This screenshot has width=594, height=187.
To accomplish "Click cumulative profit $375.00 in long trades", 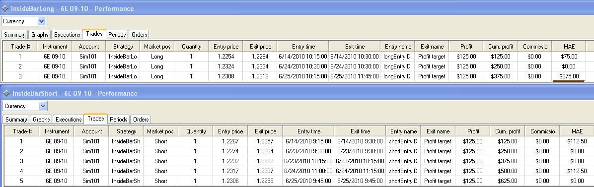I will [500, 76].
